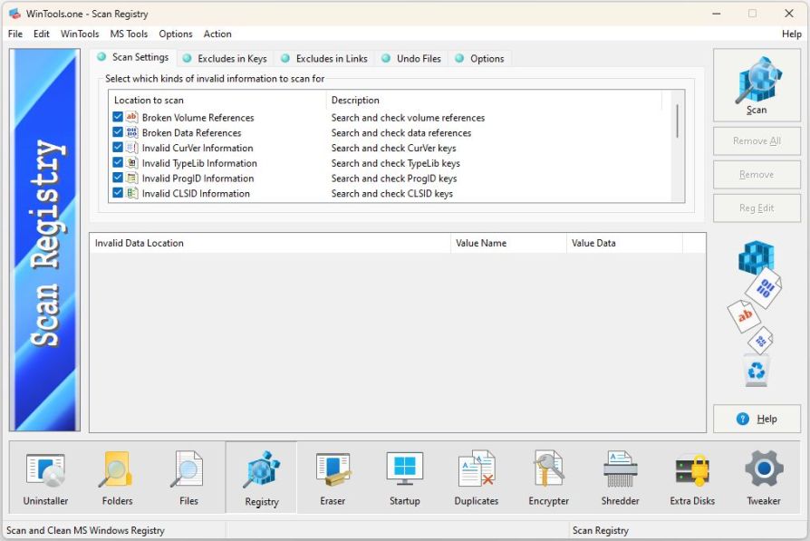The height and width of the screenshot is (541, 810).
Task: Open the MS Tools menu
Action: [129, 34]
